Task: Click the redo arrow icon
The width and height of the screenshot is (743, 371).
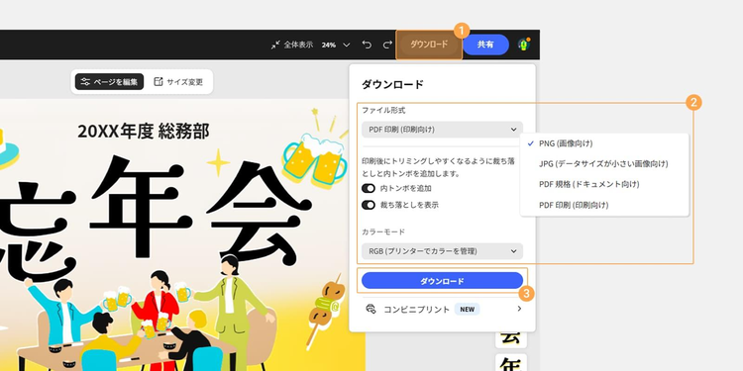Action: [387, 45]
